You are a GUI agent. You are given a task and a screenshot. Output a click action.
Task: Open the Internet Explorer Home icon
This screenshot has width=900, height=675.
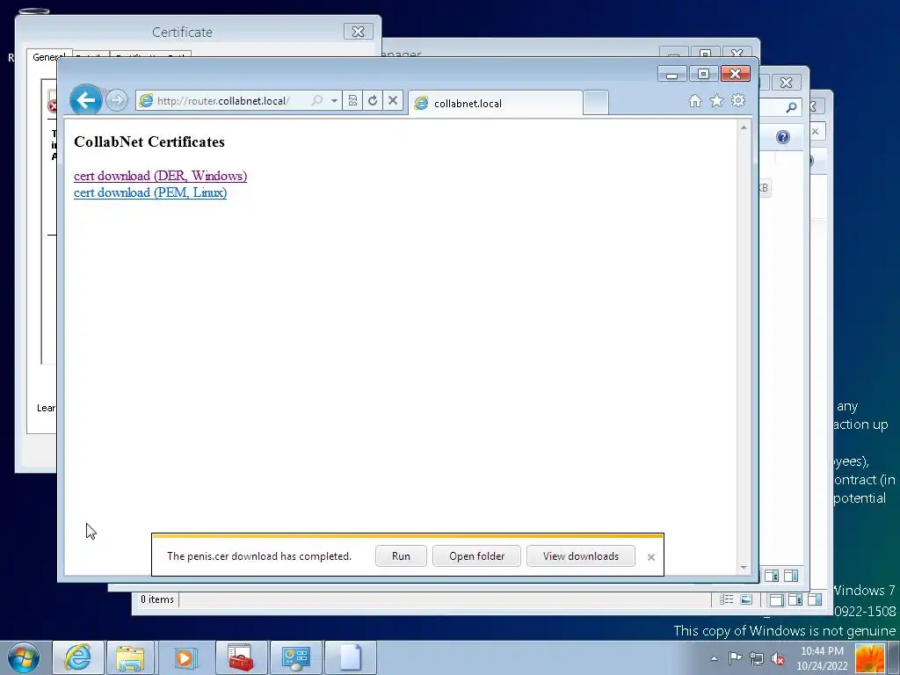(695, 101)
